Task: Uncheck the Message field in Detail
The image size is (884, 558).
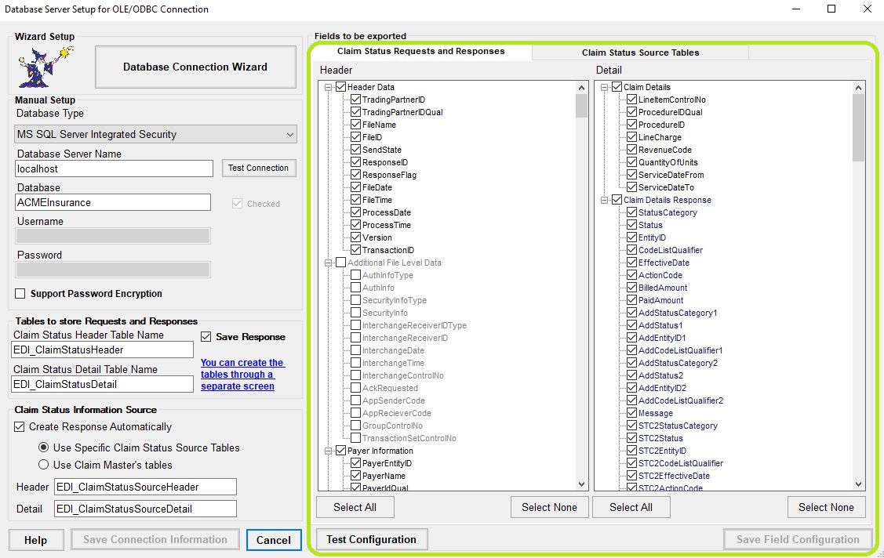Action: click(632, 413)
